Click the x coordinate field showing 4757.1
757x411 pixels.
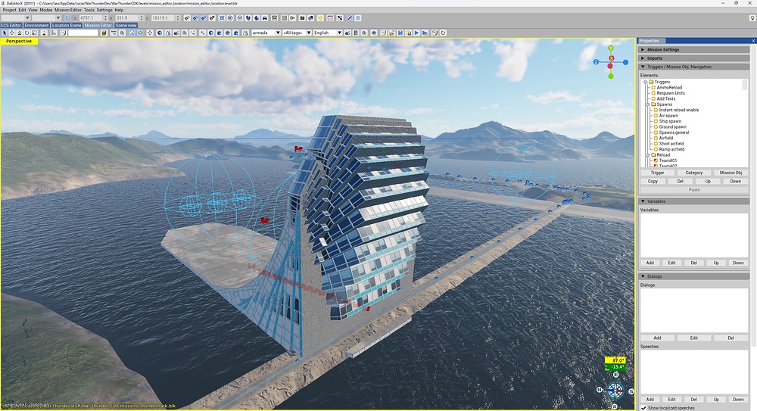(x=92, y=18)
